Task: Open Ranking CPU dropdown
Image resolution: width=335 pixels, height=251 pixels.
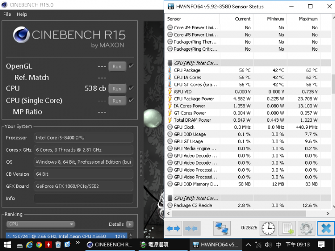Action: (40, 224)
